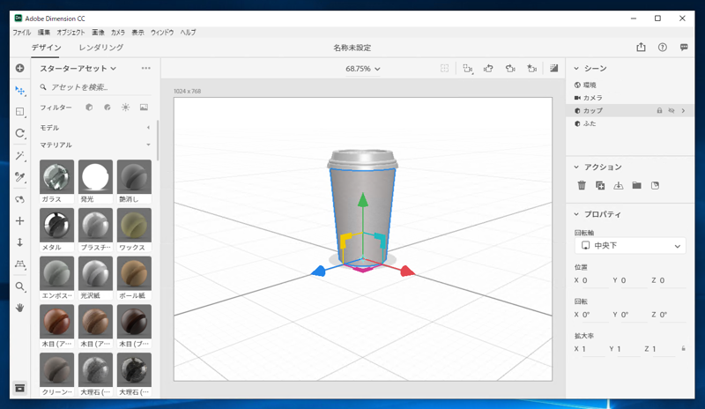The image size is (705, 409).
Task: Select the Magic Wand tool
Action: [x=19, y=156]
